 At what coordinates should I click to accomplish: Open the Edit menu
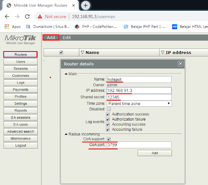tap(67, 38)
